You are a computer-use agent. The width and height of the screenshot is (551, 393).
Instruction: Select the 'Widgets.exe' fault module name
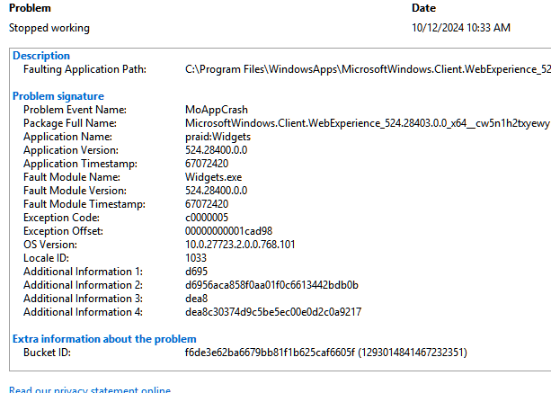[213, 177]
